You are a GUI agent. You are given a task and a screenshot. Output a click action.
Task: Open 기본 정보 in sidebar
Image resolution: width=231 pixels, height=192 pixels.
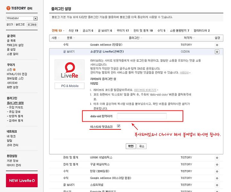13,161
